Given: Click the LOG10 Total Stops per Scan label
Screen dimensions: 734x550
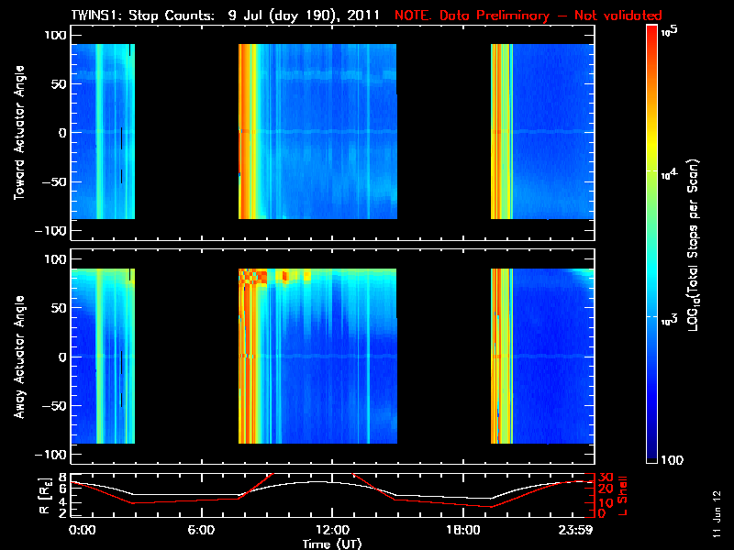Looking at the screenshot, I should pos(694,246).
